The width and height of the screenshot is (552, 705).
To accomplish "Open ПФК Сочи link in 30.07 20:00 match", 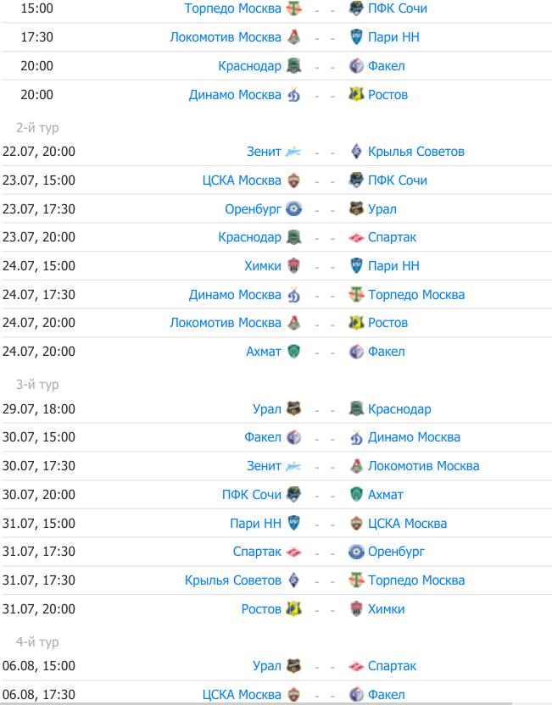I will [252, 495].
